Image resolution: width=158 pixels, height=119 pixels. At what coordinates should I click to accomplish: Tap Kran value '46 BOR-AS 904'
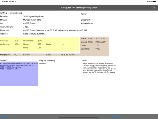(x=68, y=55)
